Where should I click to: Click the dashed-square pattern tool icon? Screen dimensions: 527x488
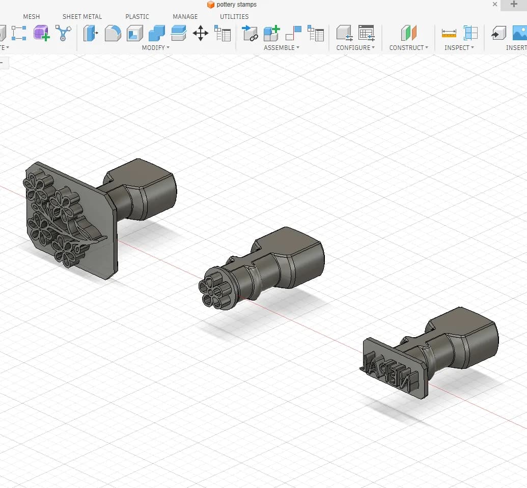(19, 33)
